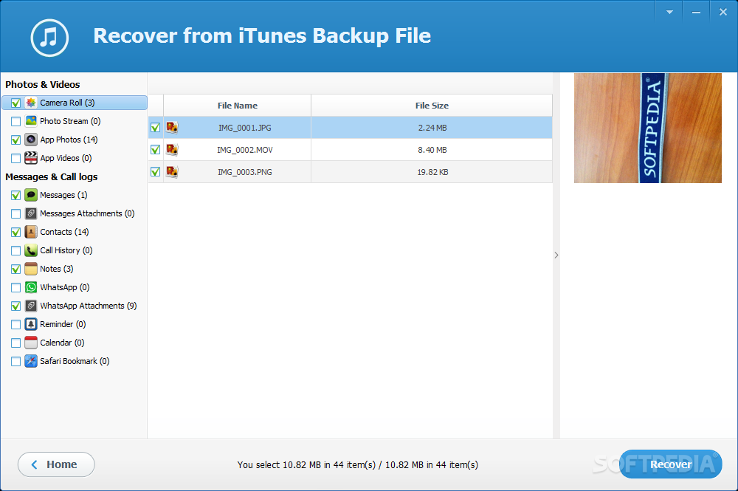The image size is (738, 491).
Task: Open the App Photos (14) category
Action: (x=69, y=140)
